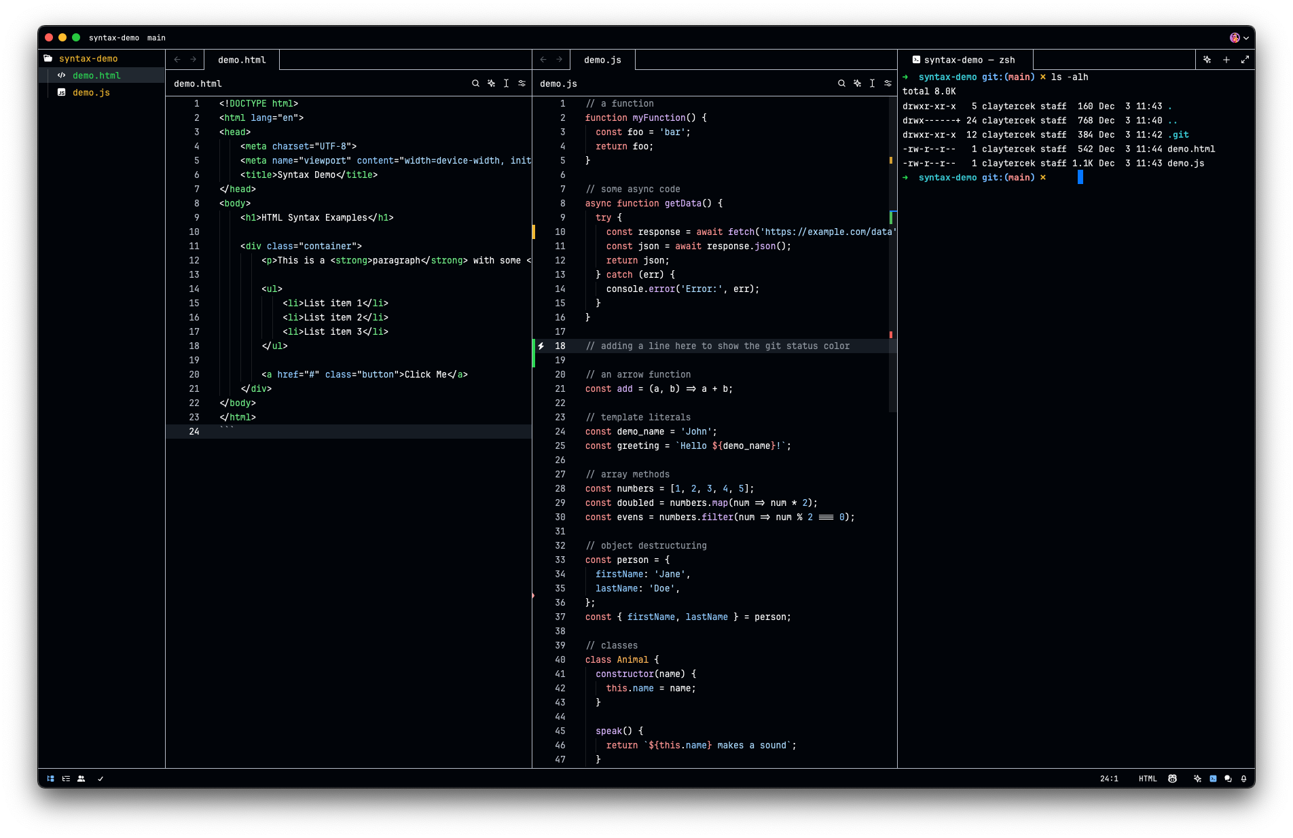
Task: Click .git entry in terminal listing
Action: click(x=1178, y=134)
